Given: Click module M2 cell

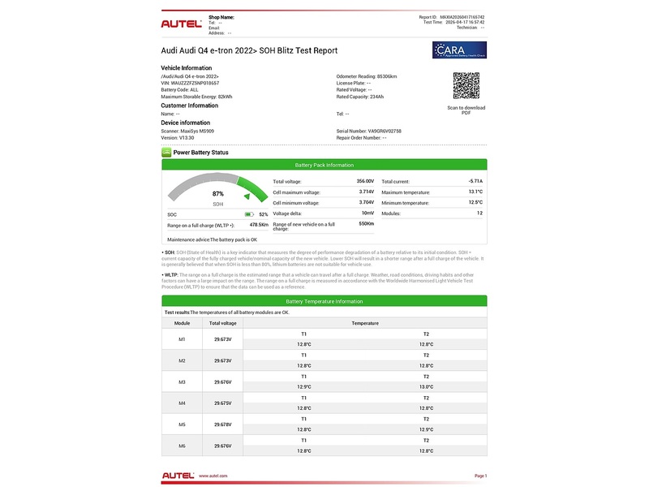Looking at the screenshot, I should (x=182, y=360).
